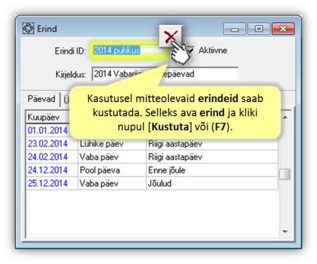The width and height of the screenshot is (317, 264).
Task: Click Vaba päev in the 24.02.2014 row
Action: pyautogui.click(x=112, y=157)
